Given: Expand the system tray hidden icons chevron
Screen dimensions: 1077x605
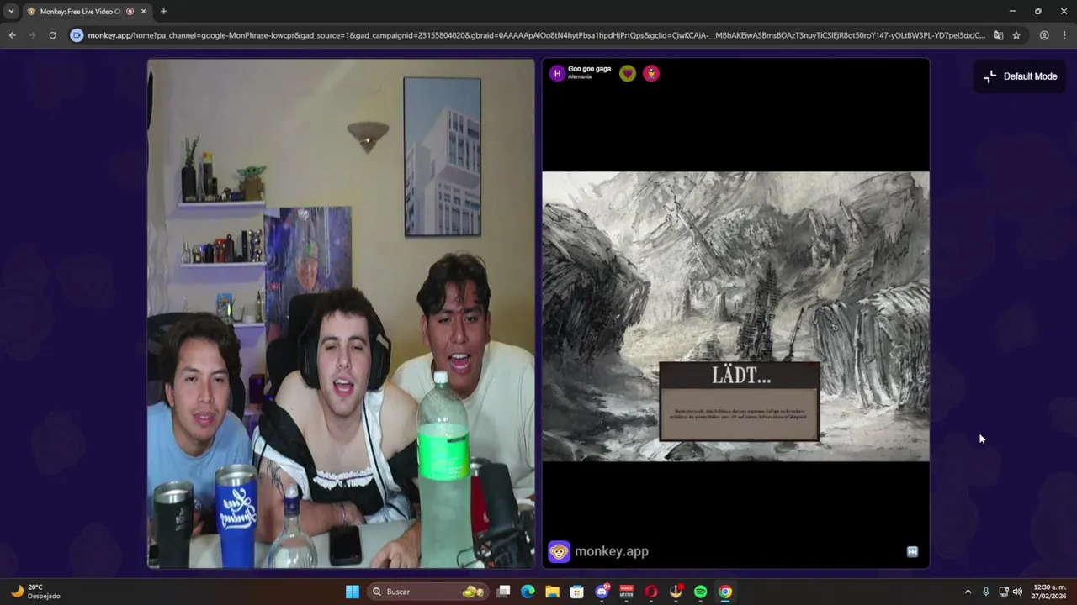Looking at the screenshot, I should point(968,592).
